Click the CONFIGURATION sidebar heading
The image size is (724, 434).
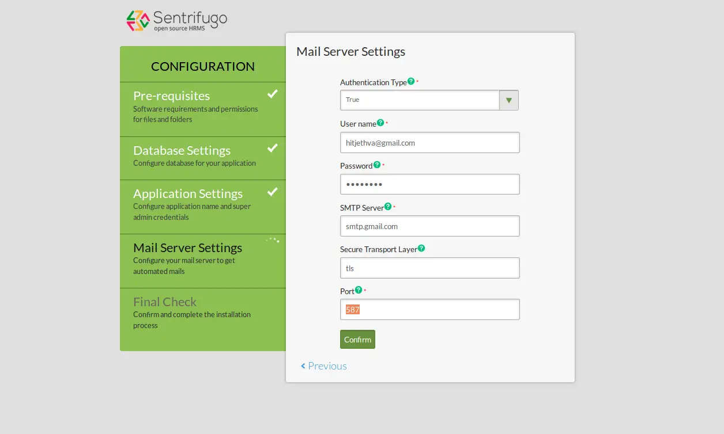[x=203, y=66]
